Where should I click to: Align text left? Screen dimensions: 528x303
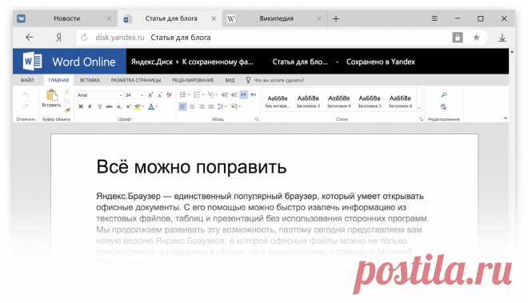(182, 106)
